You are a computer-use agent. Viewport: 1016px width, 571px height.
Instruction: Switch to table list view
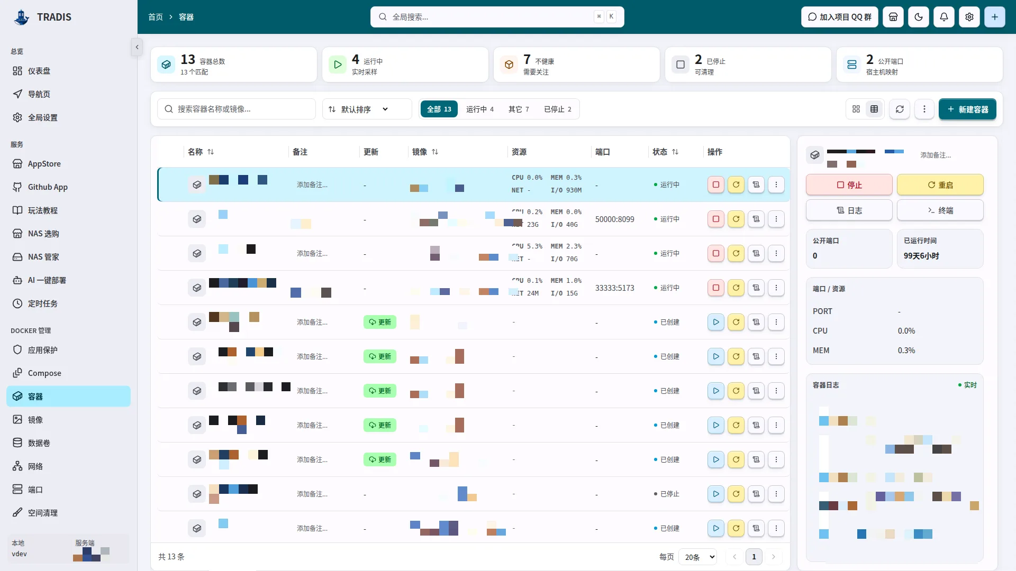pos(874,109)
